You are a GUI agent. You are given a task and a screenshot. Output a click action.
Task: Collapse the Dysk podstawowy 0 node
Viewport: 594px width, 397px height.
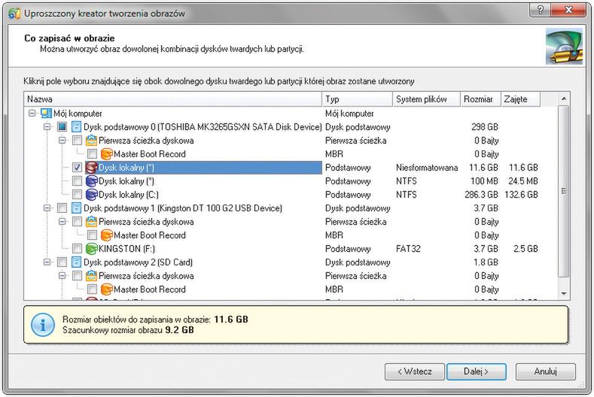(47, 127)
